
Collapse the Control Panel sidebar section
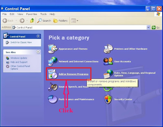[x=38, y=36]
